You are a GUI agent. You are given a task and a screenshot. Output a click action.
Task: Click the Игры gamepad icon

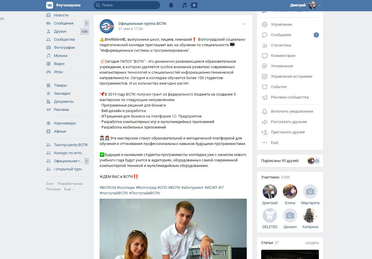pos(48,72)
